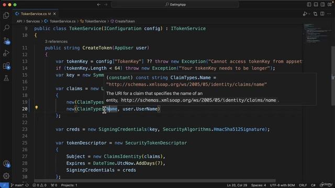Open forwarded ports indicator showing 0
This screenshot has width=335, height=188.
pos(54,185)
